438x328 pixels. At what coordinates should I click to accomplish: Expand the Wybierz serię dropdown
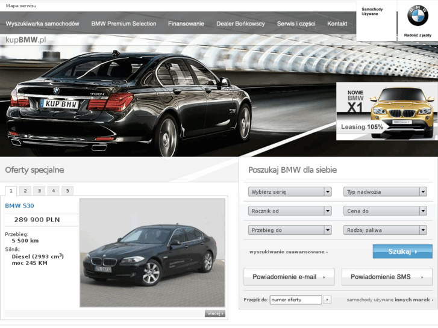tap(290, 192)
